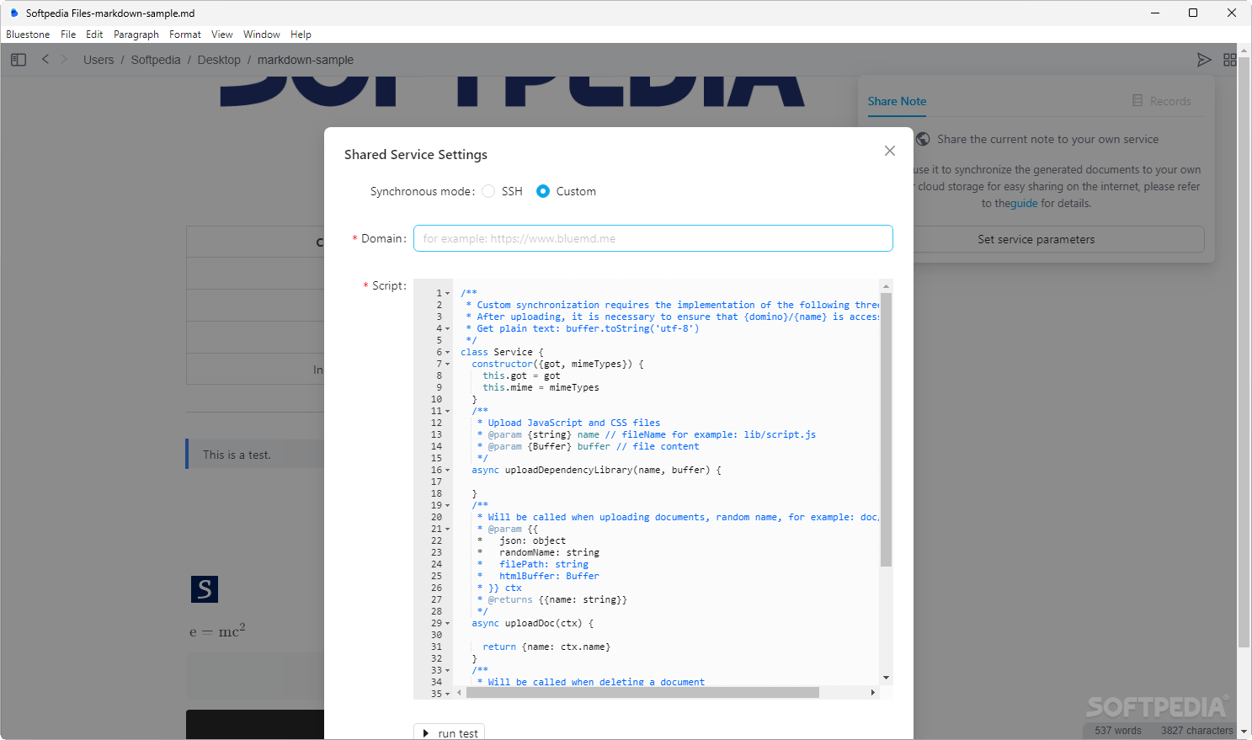Image resolution: width=1252 pixels, height=740 pixels.
Task: Click Users in the breadcrumb
Action: (99, 60)
